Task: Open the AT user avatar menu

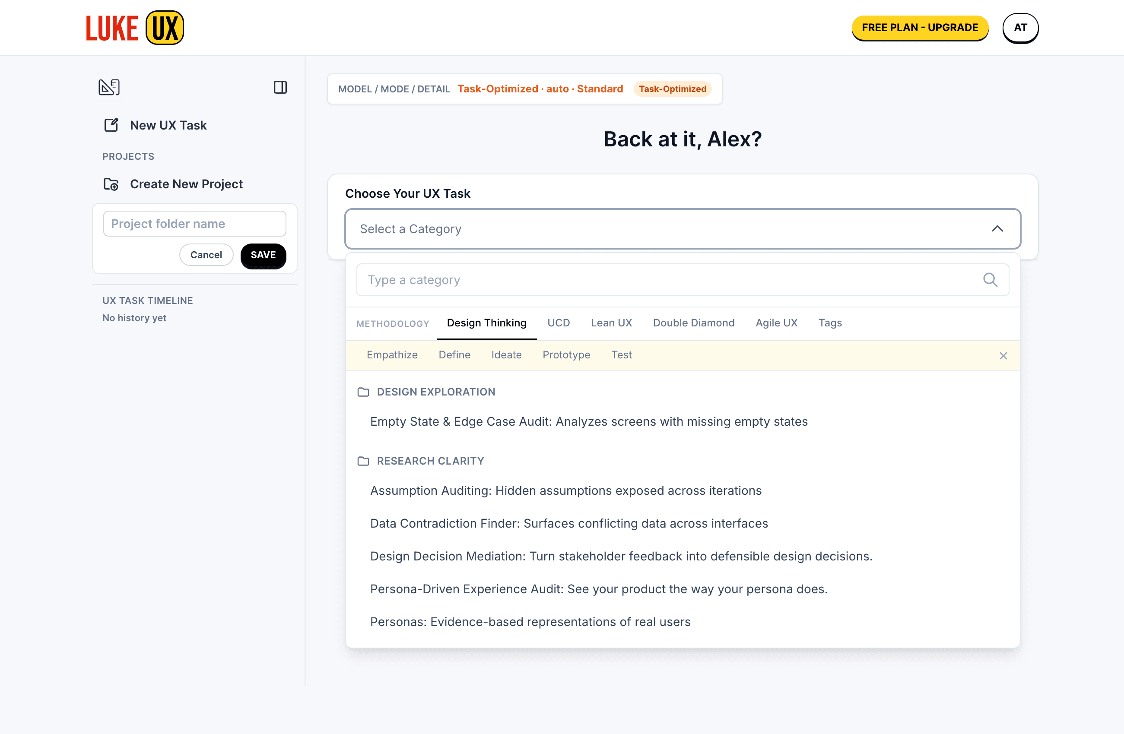Action: (1020, 28)
